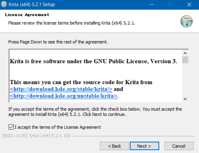Uncheck the accept License Agreement checkbox

[x=11, y=127]
